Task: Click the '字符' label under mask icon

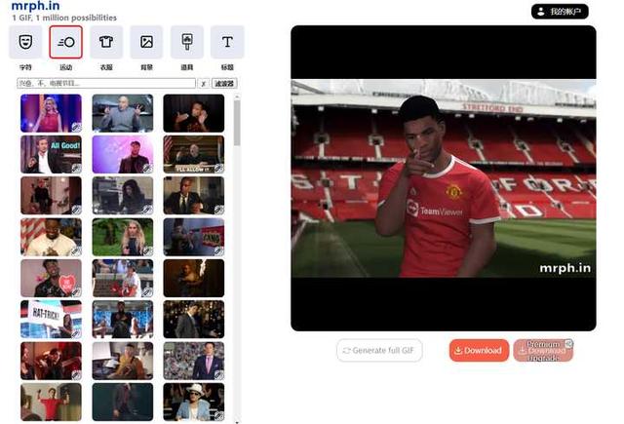Action: [x=25, y=67]
